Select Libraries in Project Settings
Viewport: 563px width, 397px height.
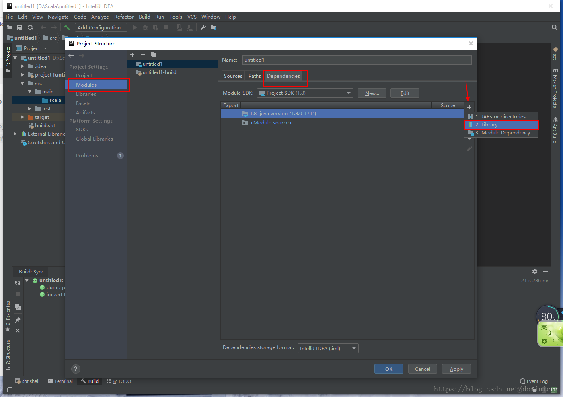(86, 94)
